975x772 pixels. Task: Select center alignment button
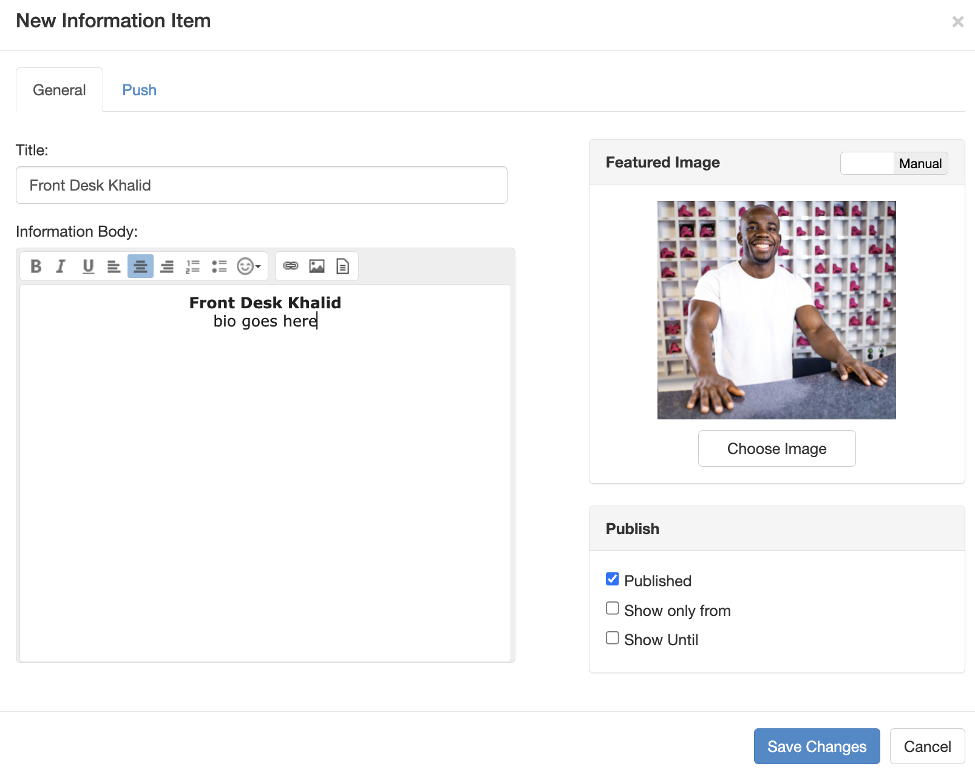click(140, 266)
